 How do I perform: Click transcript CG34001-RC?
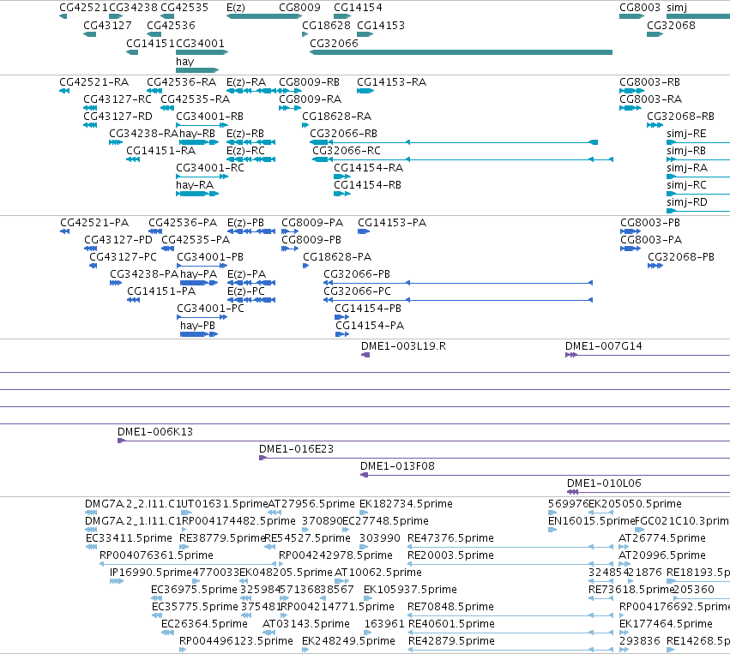210,167
